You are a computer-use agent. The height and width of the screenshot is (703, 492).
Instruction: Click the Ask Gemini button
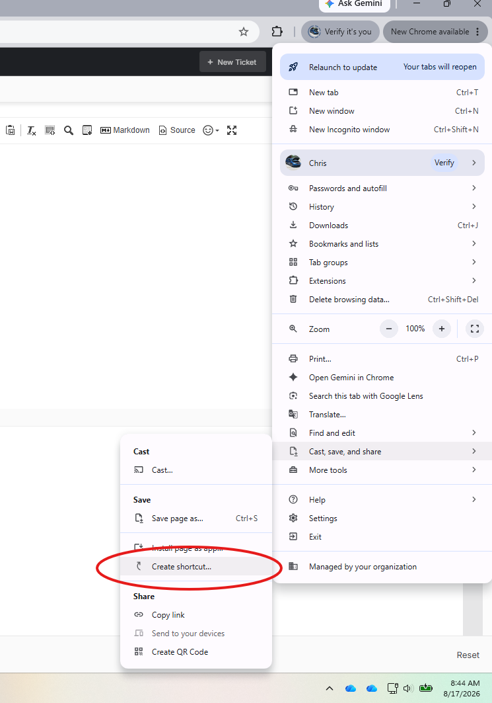(355, 4)
